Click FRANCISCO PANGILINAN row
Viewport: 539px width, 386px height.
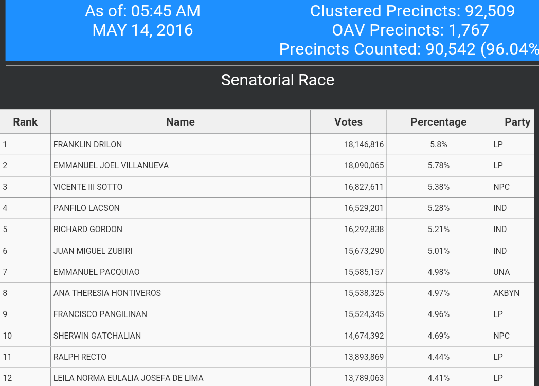coord(267,314)
